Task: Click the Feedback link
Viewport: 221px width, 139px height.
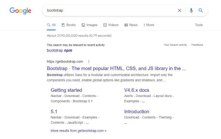Action: [197, 45]
